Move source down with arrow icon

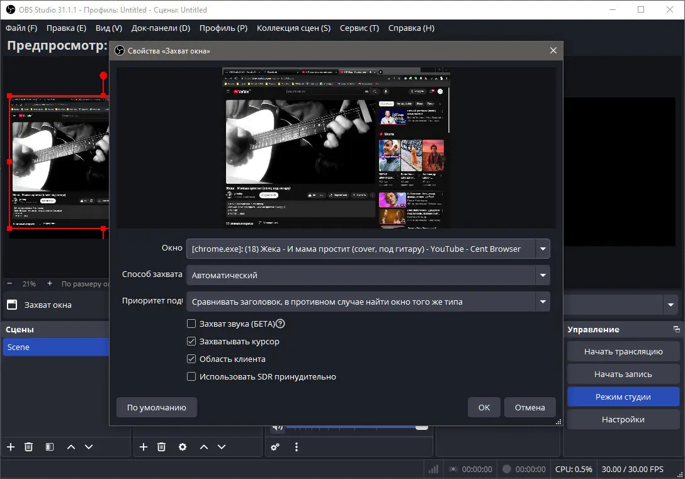click(222, 447)
